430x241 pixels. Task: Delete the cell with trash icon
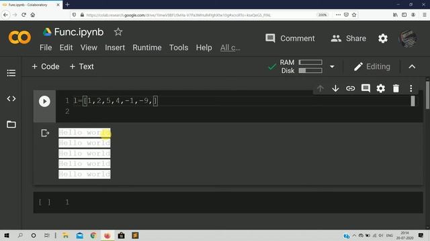pyautogui.click(x=396, y=88)
